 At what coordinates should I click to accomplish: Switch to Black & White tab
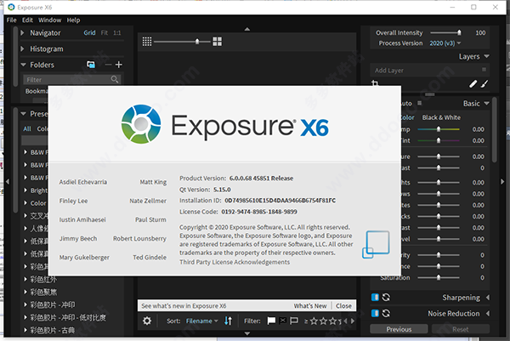(x=441, y=117)
